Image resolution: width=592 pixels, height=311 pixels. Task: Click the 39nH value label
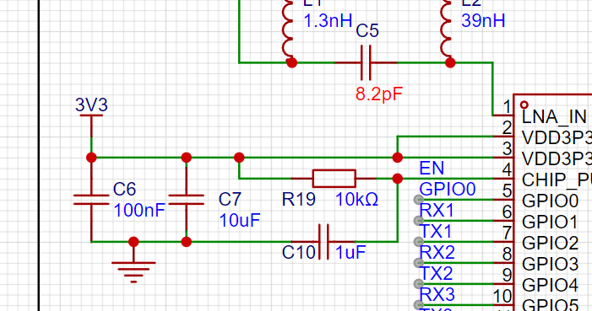tap(483, 20)
